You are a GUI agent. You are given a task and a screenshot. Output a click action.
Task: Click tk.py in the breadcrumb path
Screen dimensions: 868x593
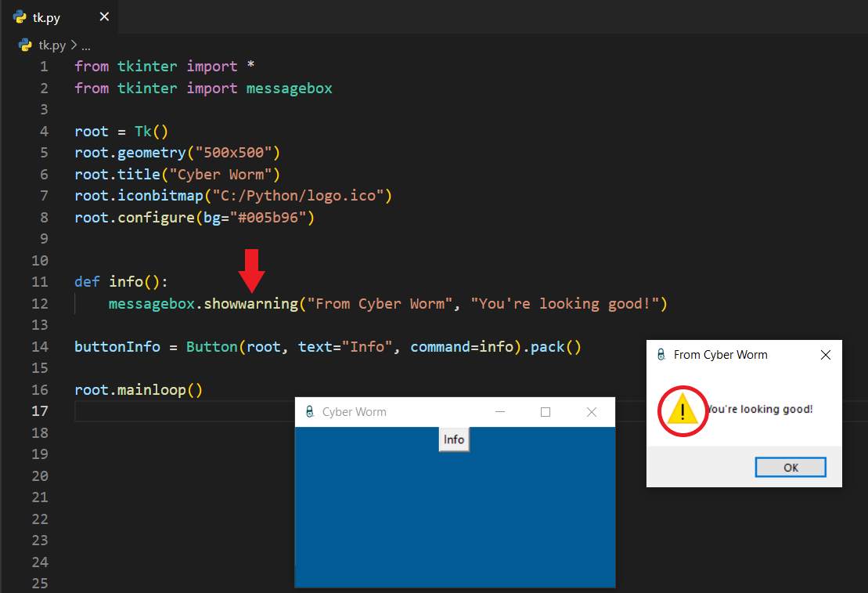point(52,45)
